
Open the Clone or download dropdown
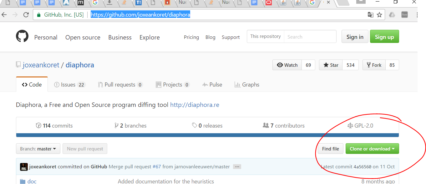(x=372, y=149)
